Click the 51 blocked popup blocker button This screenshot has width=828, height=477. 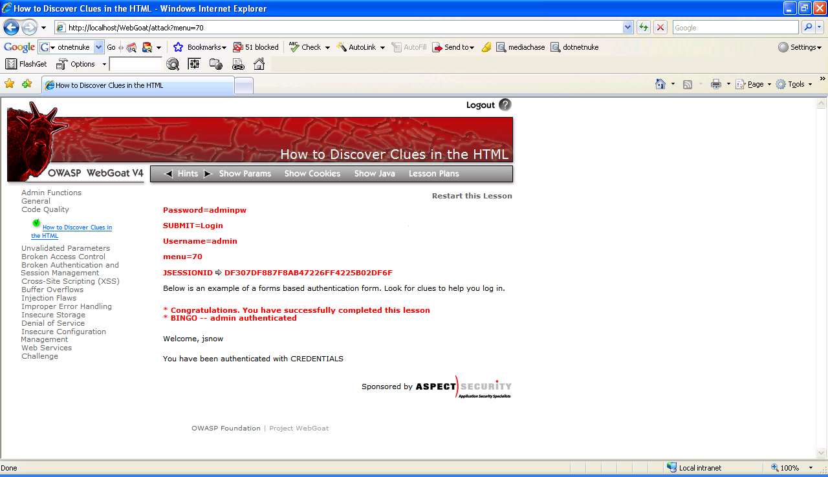pos(256,47)
